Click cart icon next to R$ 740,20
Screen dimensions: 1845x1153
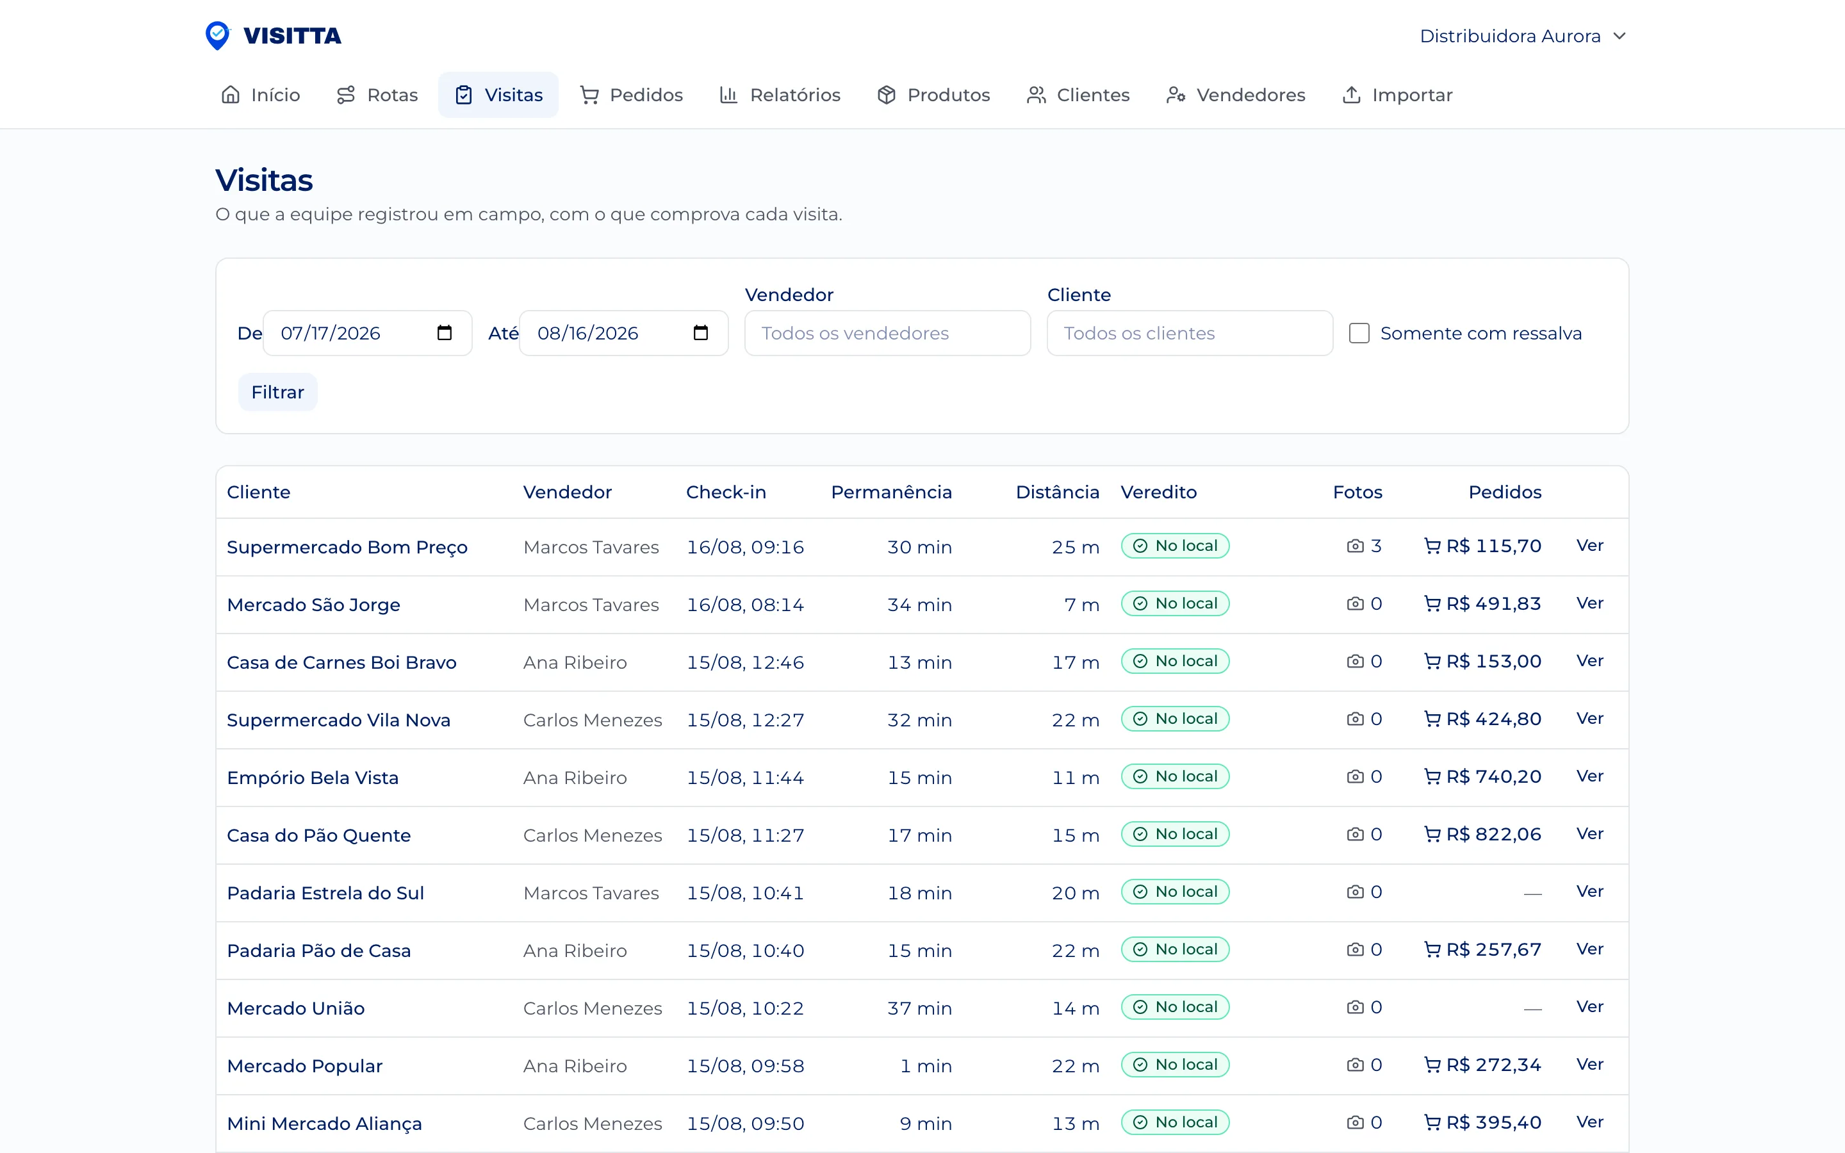pyautogui.click(x=1432, y=776)
